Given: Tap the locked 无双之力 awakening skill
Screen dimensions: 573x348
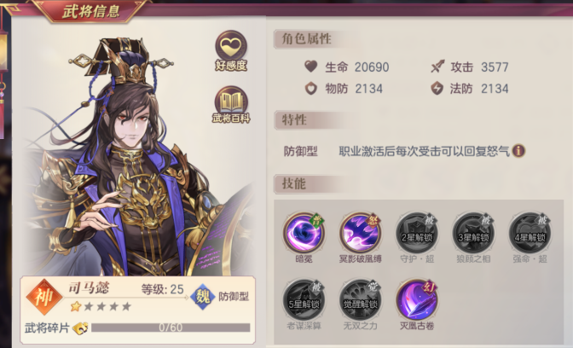Looking at the screenshot, I should tap(360, 299).
